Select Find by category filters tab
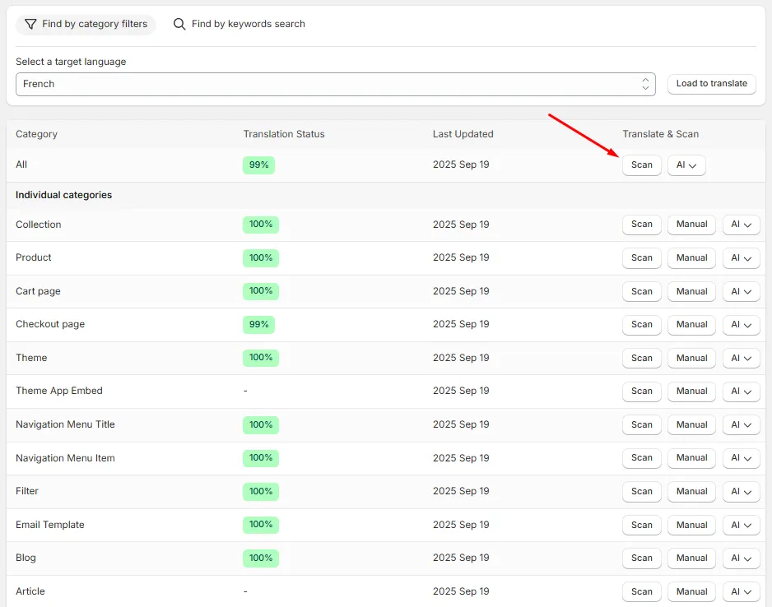Image resolution: width=772 pixels, height=607 pixels. tap(86, 24)
